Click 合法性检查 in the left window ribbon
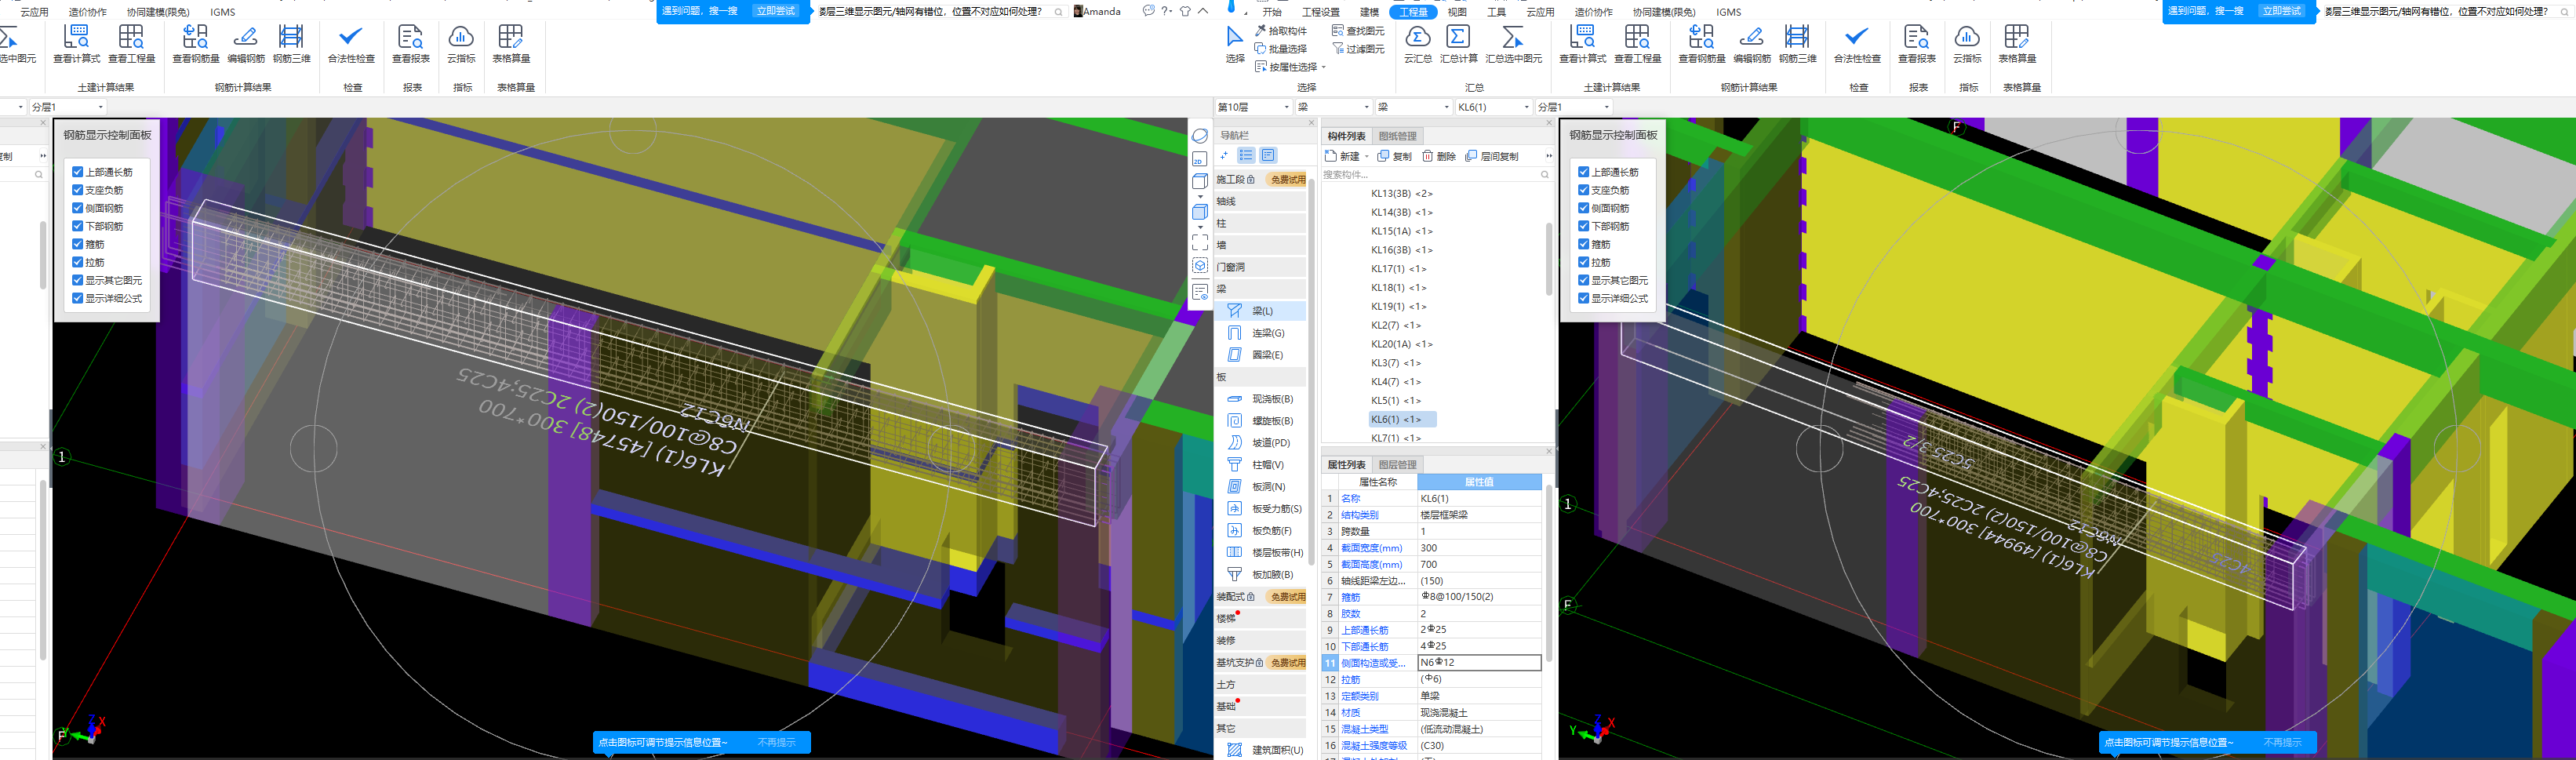The height and width of the screenshot is (760, 2576). (351, 45)
